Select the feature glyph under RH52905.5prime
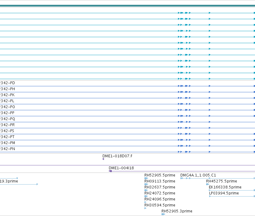The height and width of the screenshot is (216, 255). tap(146, 178)
